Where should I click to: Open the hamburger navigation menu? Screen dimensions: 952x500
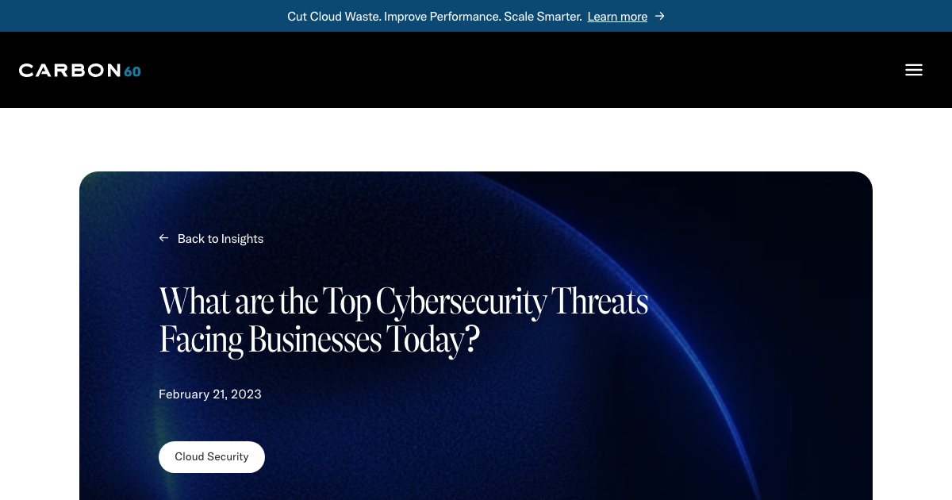[914, 70]
